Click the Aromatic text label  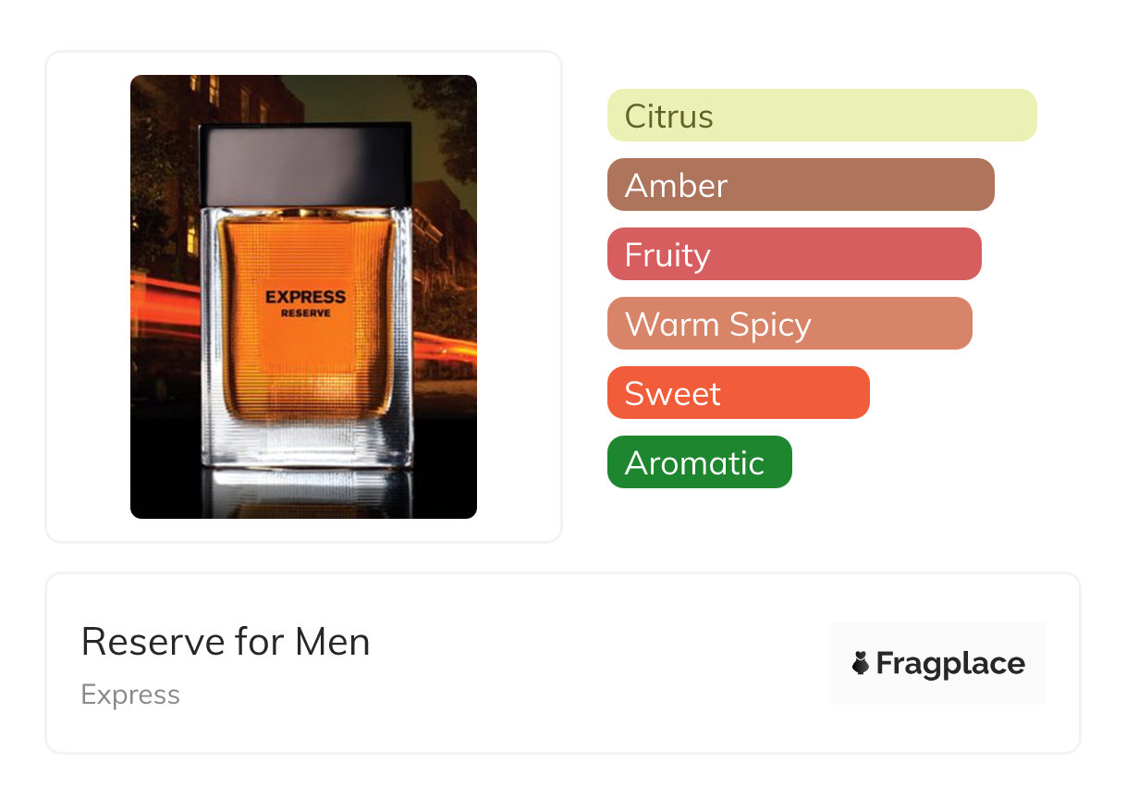click(694, 463)
